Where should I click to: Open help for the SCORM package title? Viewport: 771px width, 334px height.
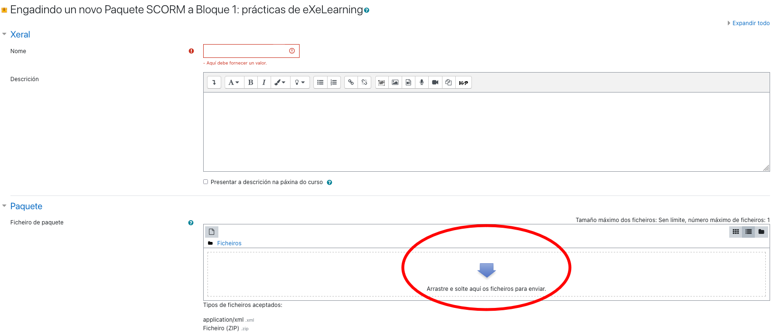tap(367, 10)
